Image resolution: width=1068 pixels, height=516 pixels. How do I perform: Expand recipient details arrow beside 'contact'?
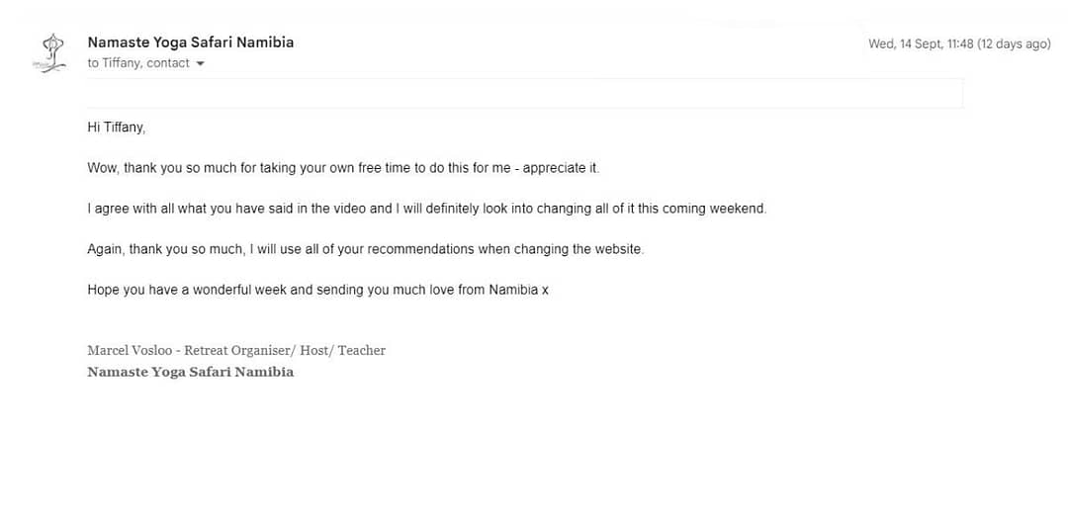pos(200,64)
